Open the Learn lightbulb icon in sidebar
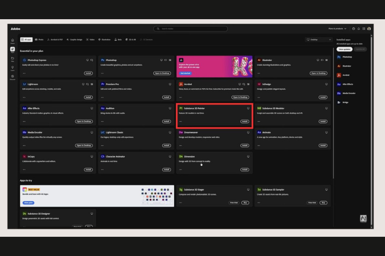The width and height of the screenshot is (385, 256). click(12, 67)
